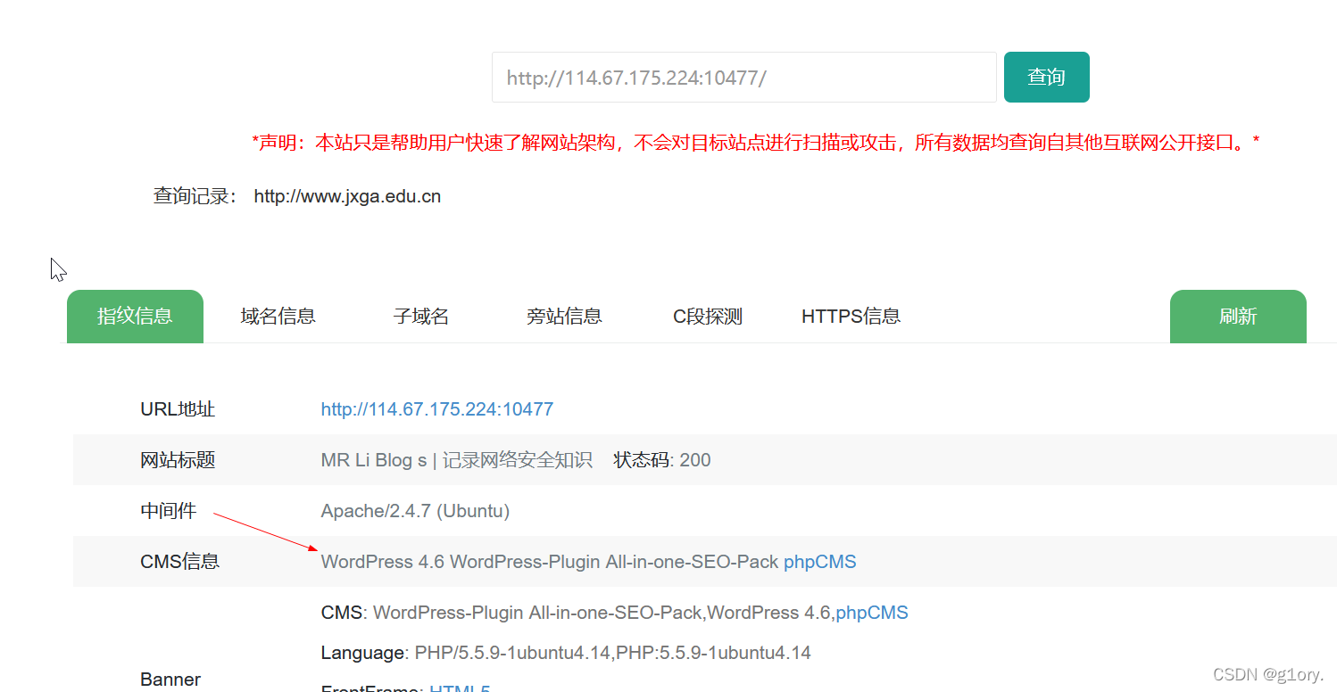Open the http://114.67.175.224:10477 URL link
The image size is (1337, 692).
pos(436,408)
